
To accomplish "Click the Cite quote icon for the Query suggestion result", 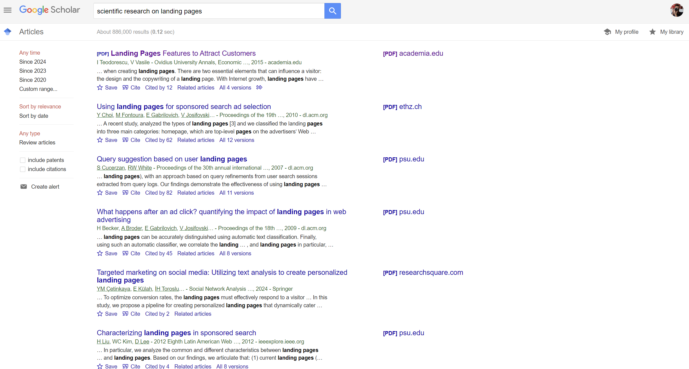I will point(125,193).
